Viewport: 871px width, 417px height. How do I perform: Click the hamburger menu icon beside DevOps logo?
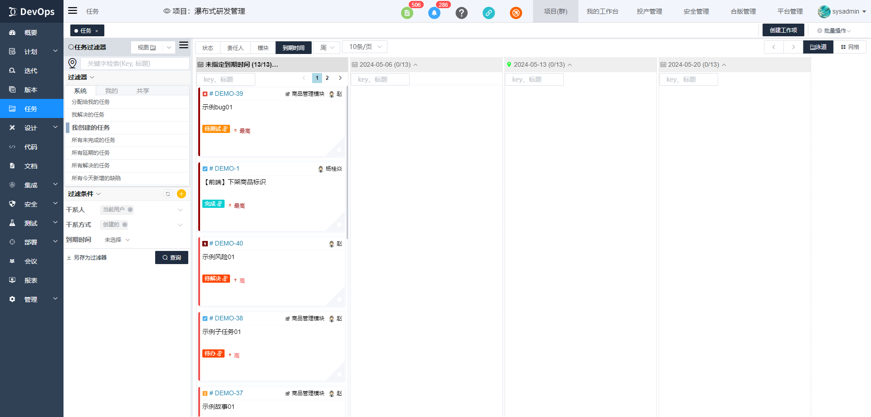73,11
